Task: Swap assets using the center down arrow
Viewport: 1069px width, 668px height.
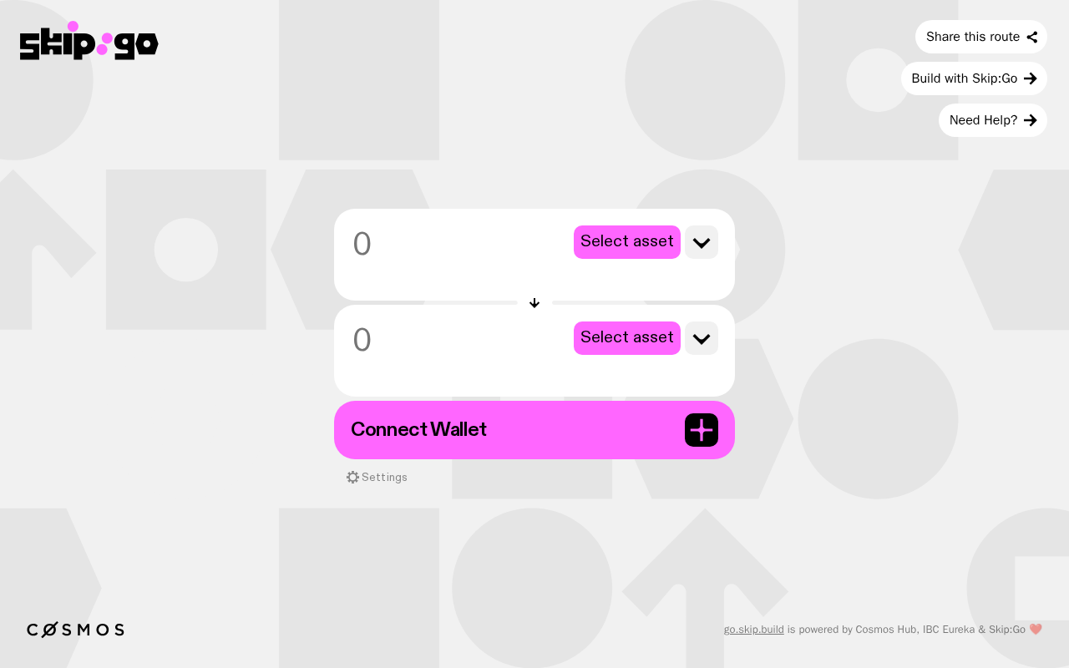Action: [534, 303]
